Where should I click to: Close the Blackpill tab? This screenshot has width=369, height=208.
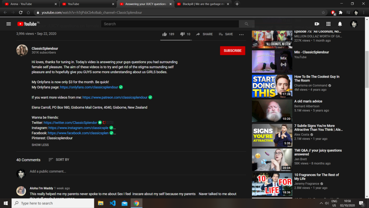pyautogui.click(x=228, y=4)
